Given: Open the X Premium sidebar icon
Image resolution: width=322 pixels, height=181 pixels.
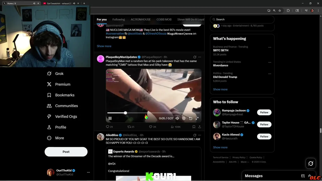Looking at the screenshot, I should (x=49, y=84).
